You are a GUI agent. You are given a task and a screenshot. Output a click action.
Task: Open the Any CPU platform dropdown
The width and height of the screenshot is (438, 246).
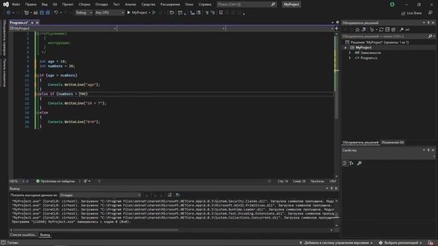tap(109, 12)
